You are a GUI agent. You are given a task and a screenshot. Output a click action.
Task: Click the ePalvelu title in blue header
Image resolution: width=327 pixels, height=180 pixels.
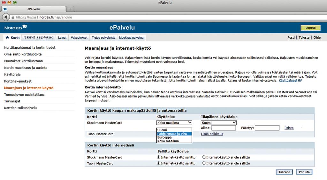click(x=122, y=27)
